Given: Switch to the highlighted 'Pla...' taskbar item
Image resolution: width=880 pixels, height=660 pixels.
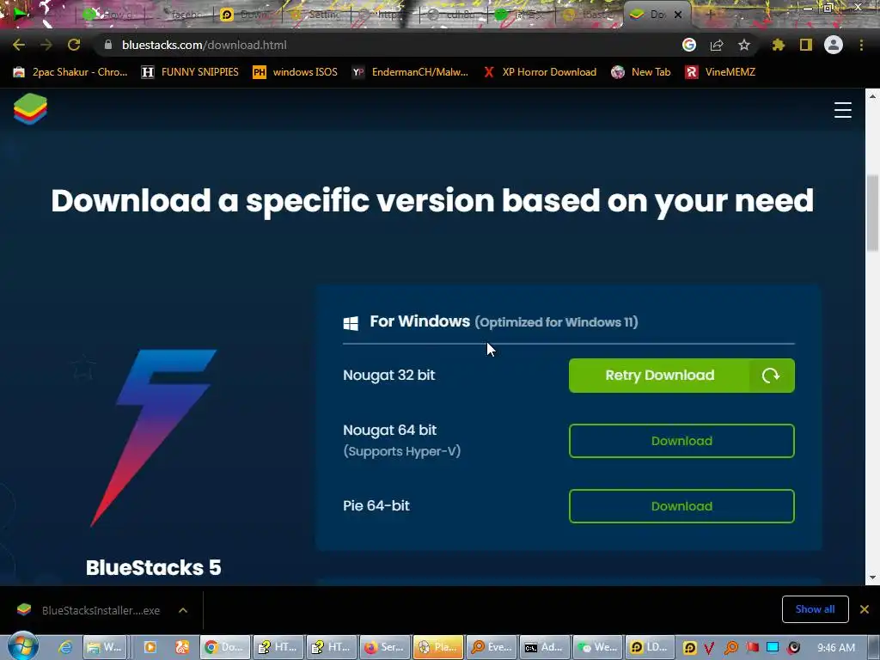Looking at the screenshot, I should (438, 647).
